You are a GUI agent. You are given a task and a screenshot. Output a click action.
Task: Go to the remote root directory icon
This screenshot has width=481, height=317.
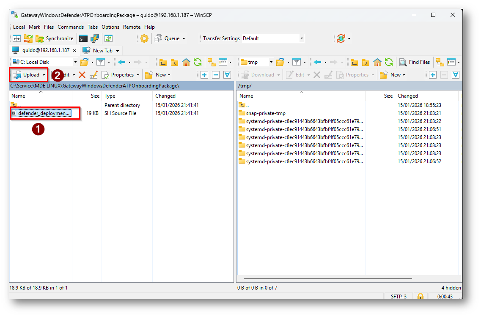(x=366, y=62)
